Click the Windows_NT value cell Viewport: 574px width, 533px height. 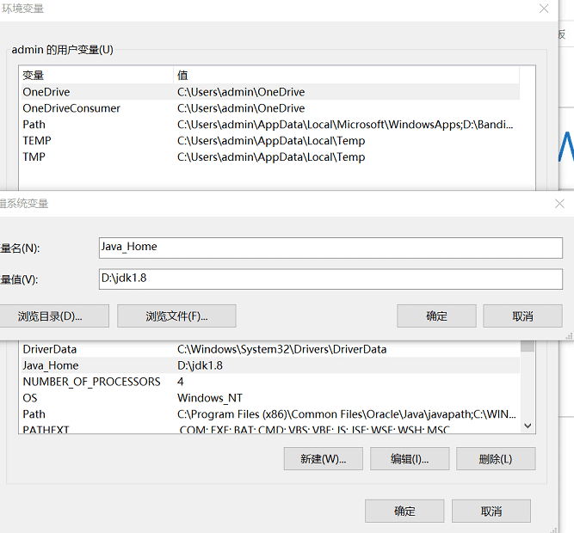click(210, 398)
